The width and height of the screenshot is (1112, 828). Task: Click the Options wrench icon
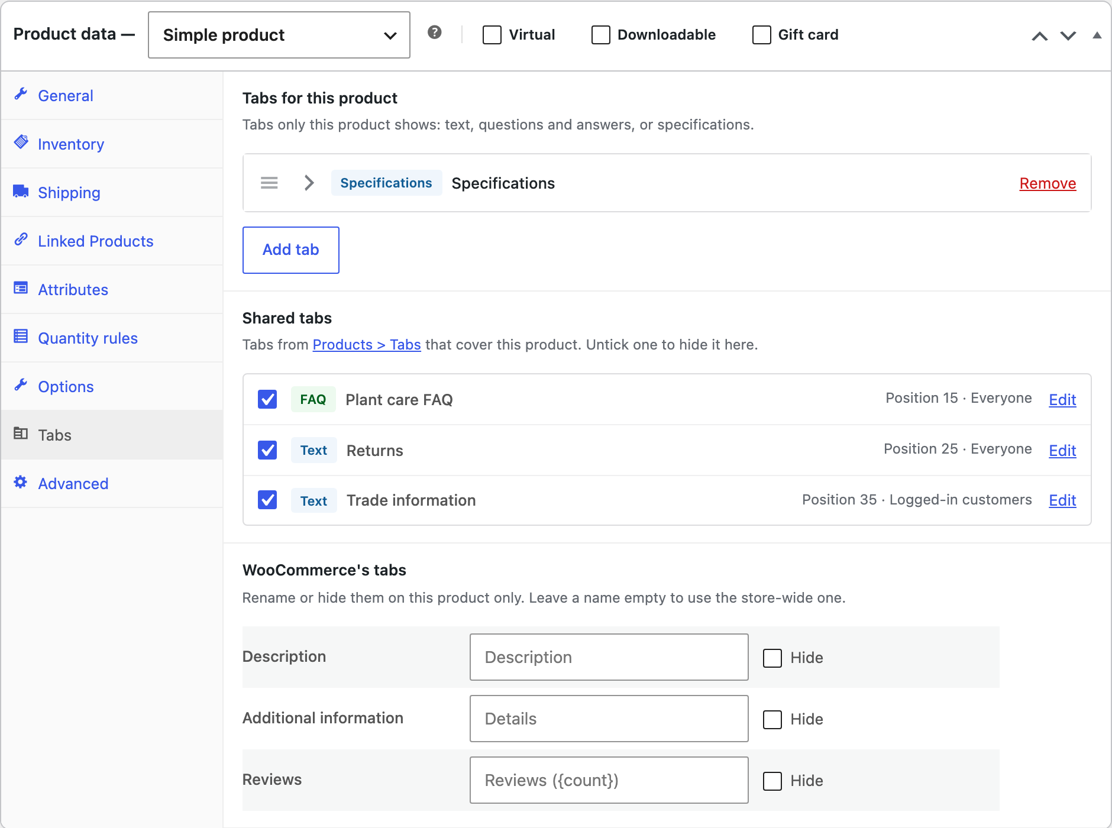pos(21,385)
